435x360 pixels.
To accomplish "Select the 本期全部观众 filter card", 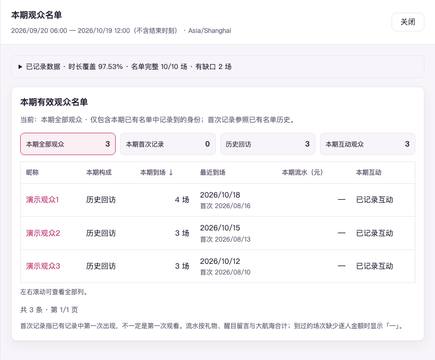I will pos(68,144).
